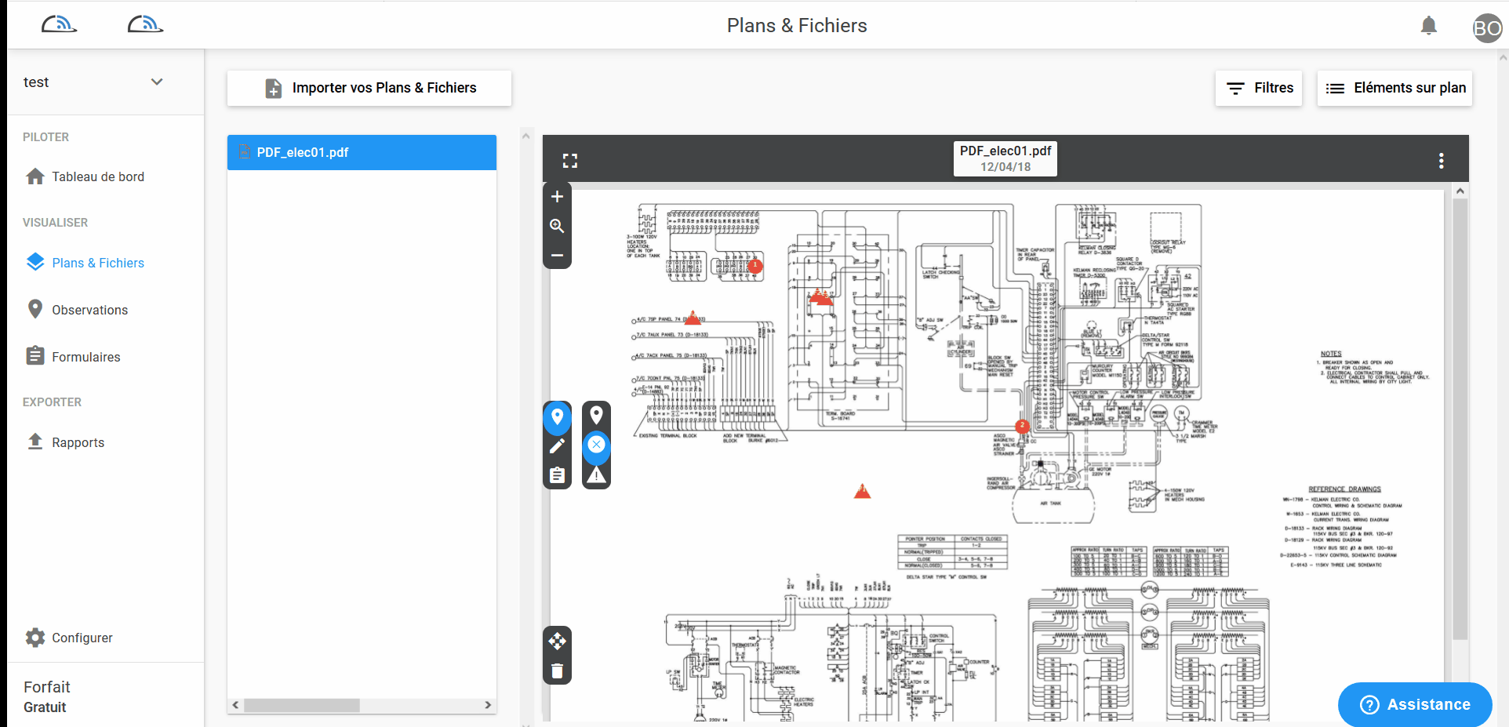Zoom out with the minus button
This screenshot has height=727, width=1509.
coord(558,256)
